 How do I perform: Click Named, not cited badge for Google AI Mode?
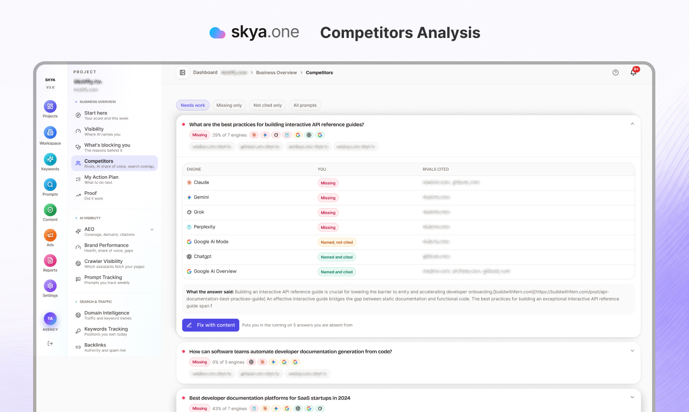(x=337, y=242)
